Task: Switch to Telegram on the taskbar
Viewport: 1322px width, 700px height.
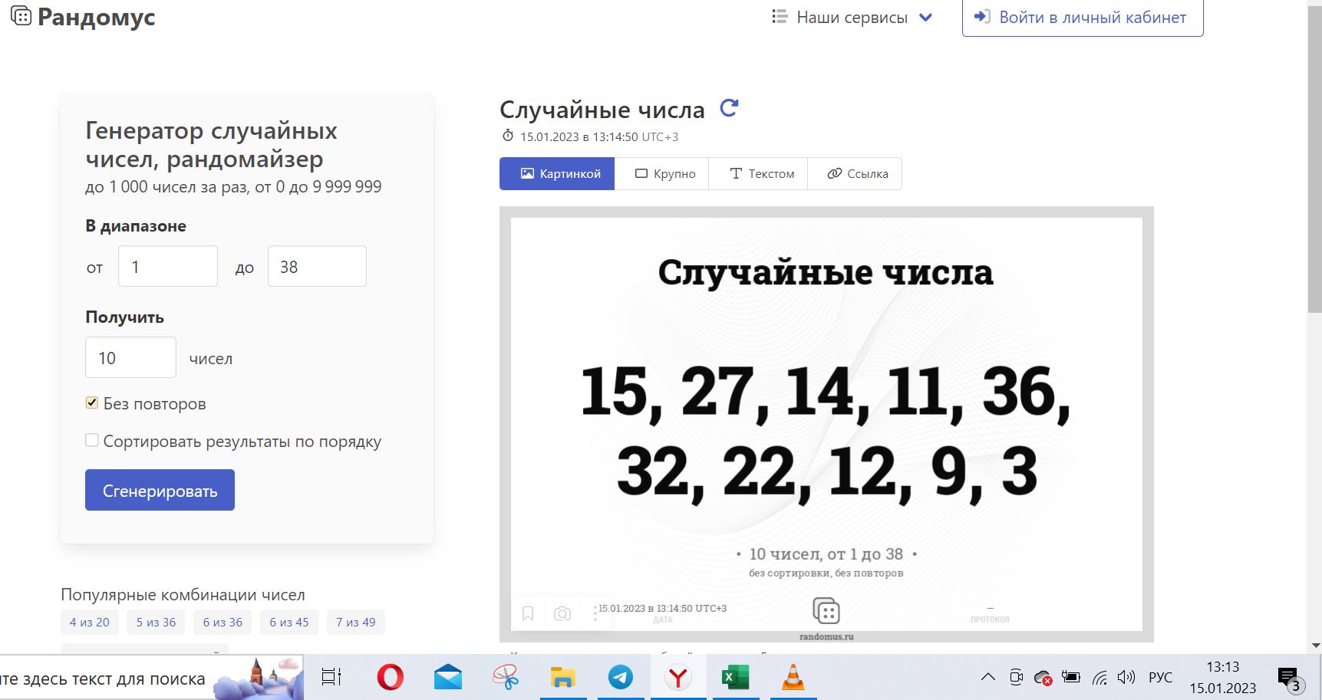Action: coord(621,677)
